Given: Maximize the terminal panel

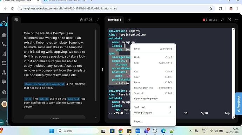Looking at the screenshot, I should click(x=222, y=20).
